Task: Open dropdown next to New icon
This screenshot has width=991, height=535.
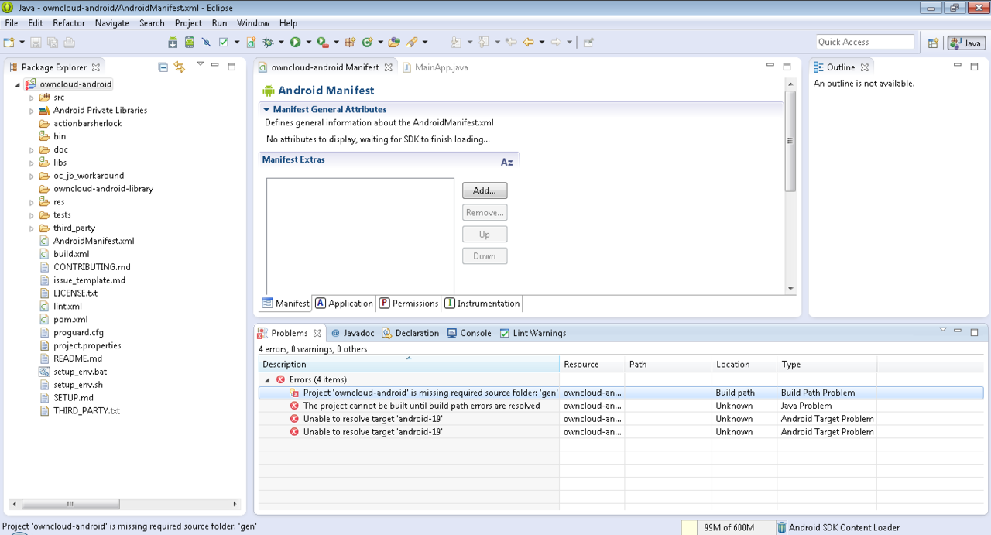Action: [x=22, y=42]
